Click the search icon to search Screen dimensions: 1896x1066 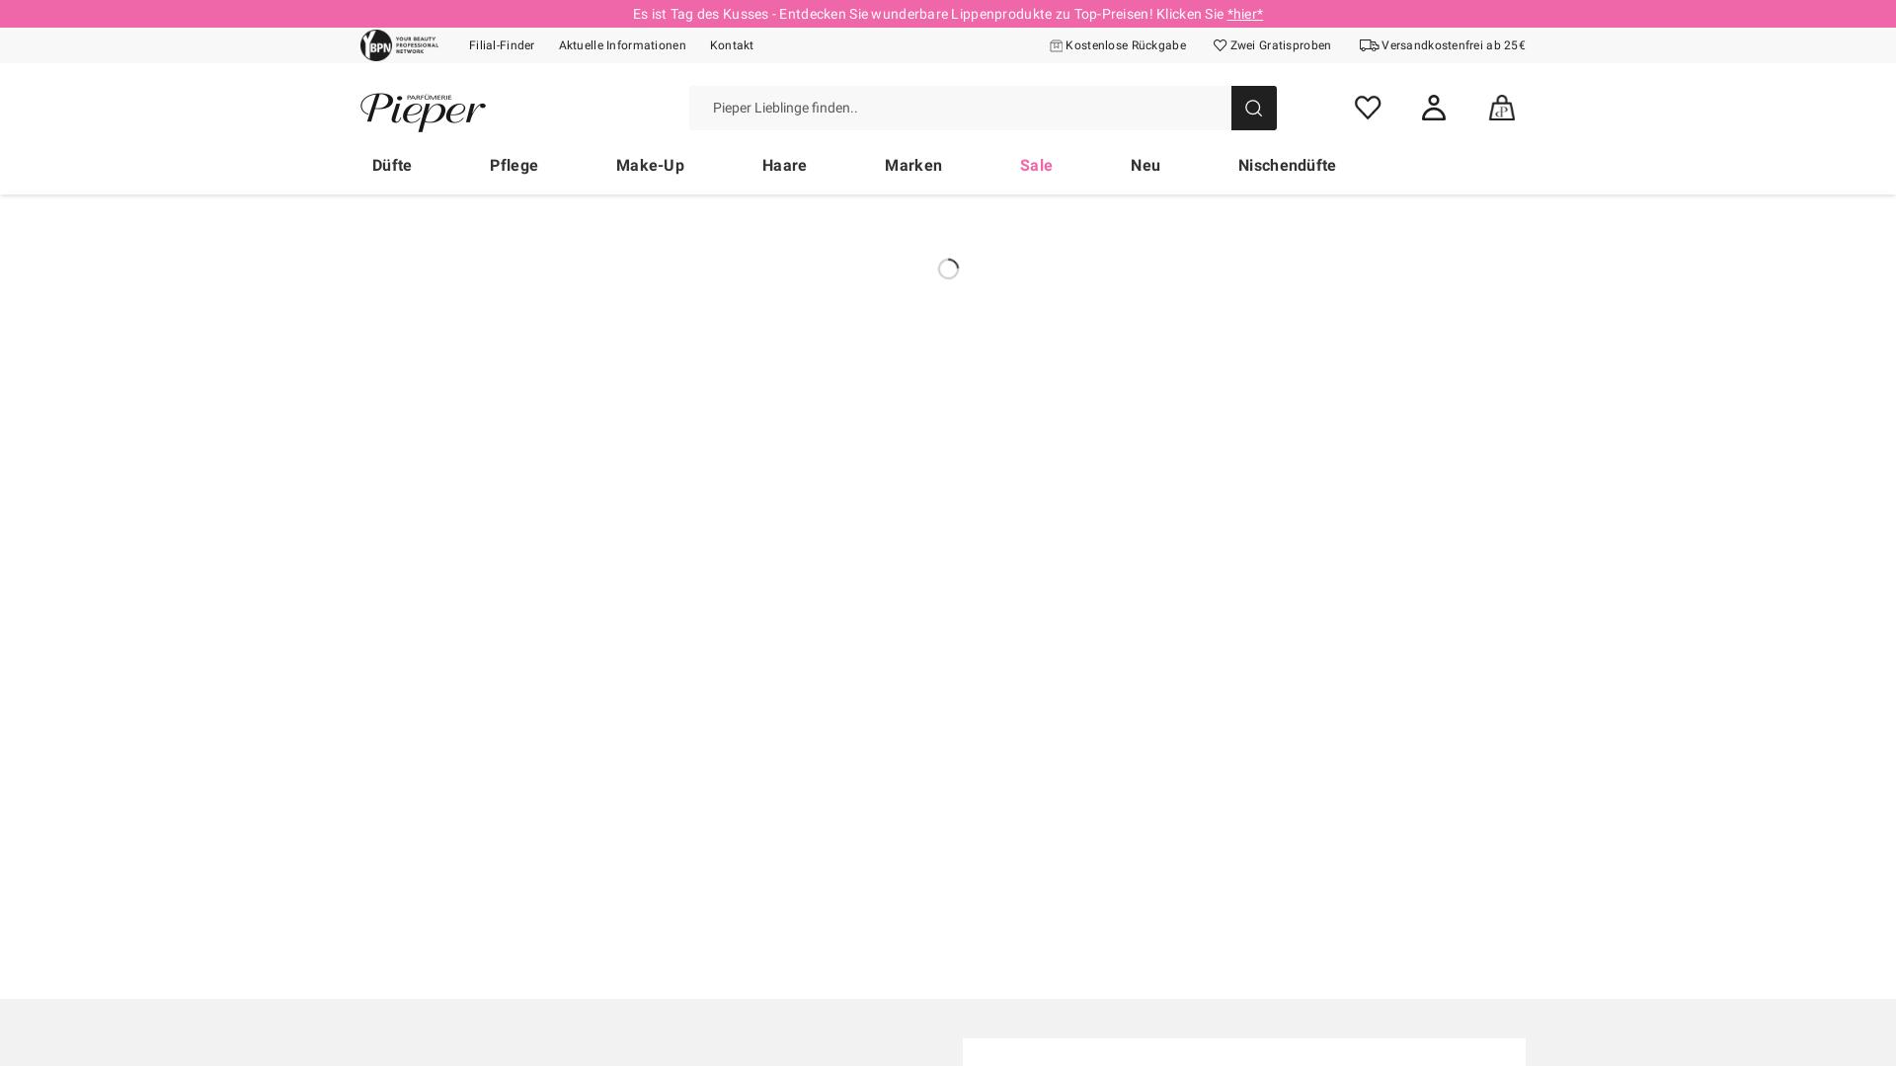point(1253,107)
